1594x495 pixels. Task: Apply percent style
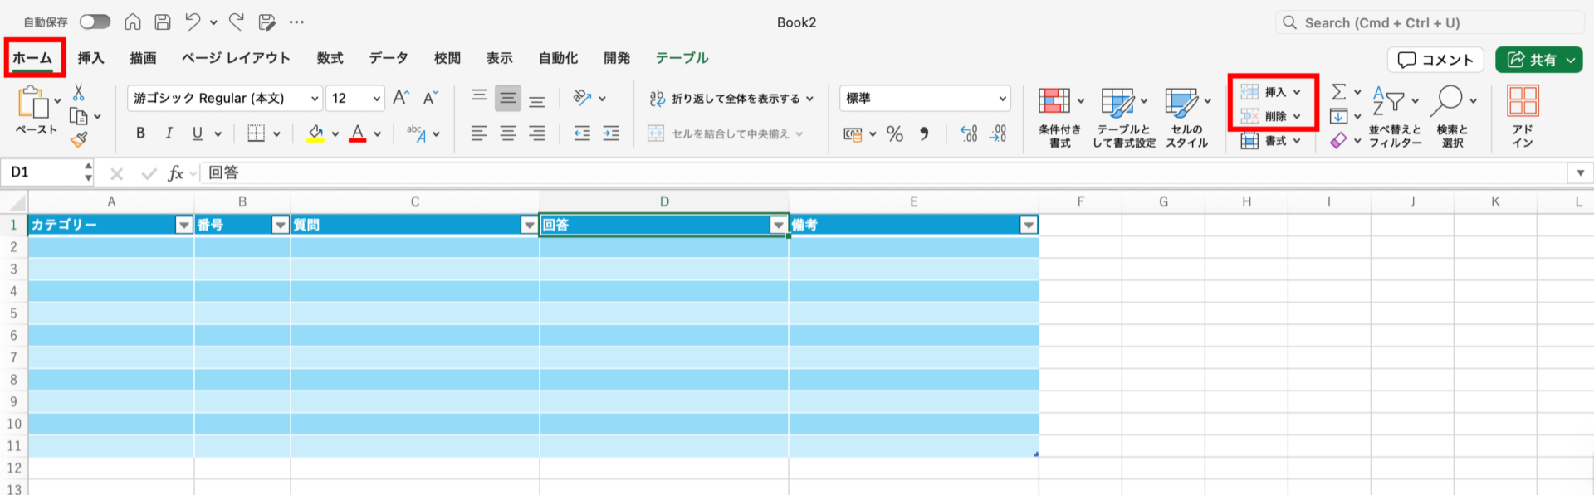(895, 133)
